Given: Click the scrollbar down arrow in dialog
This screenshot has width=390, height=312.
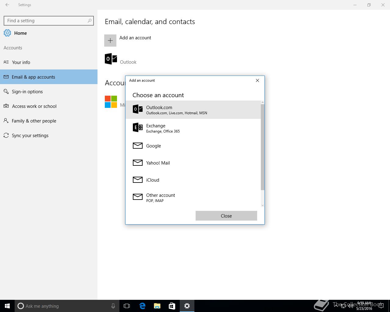Looking at the screenshot, I should tap(263, 205).
